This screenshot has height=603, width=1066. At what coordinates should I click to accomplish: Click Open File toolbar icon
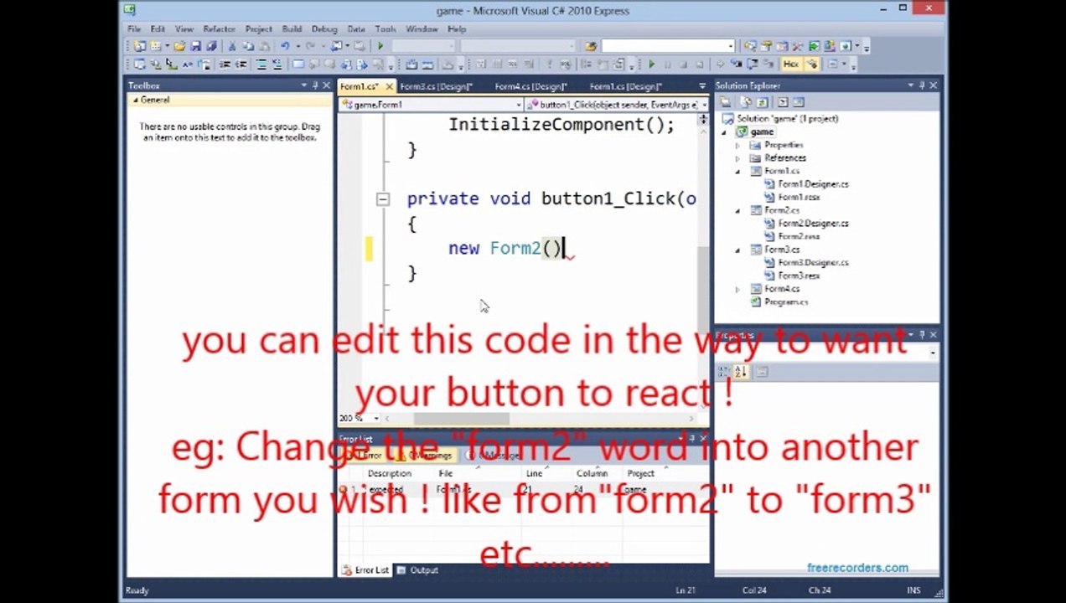pyautogui.click(x=179, y=46)
